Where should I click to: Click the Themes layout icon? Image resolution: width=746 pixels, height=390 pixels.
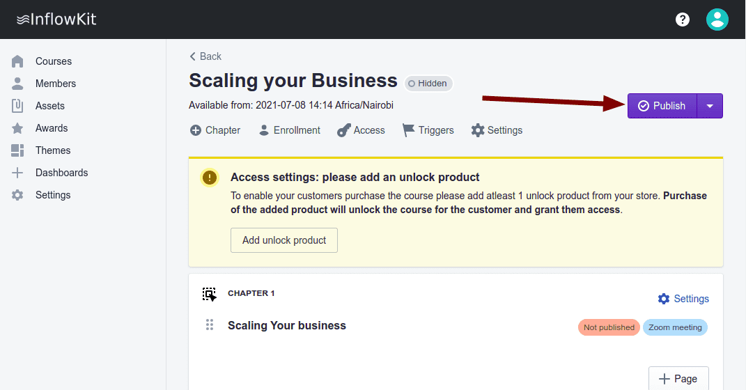[17, 150]
